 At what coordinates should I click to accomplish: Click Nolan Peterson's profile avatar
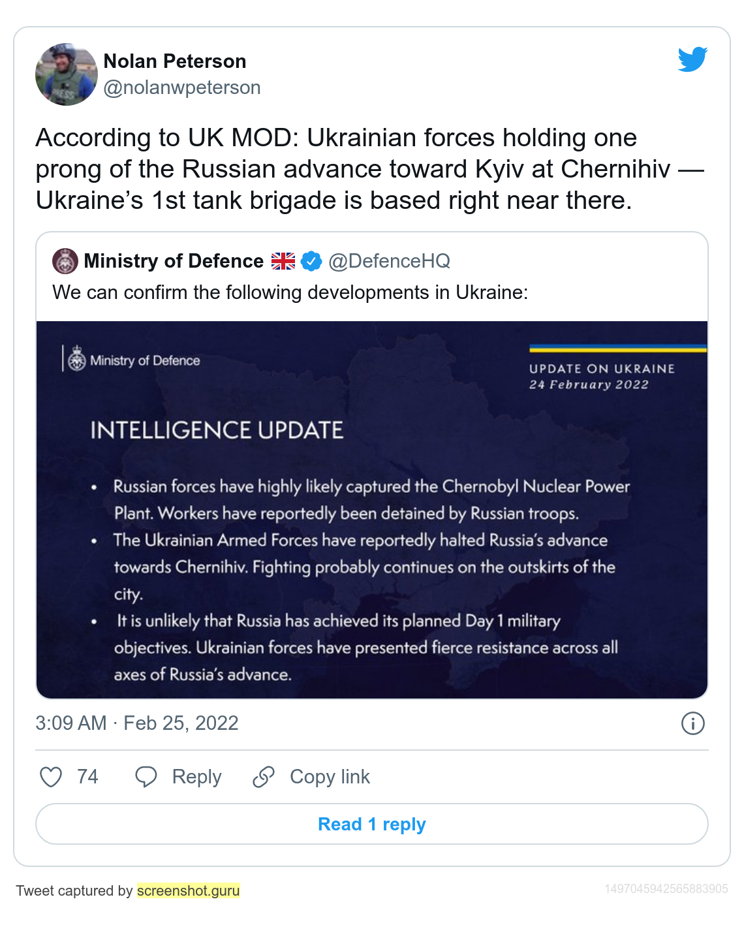coord(67,74)
